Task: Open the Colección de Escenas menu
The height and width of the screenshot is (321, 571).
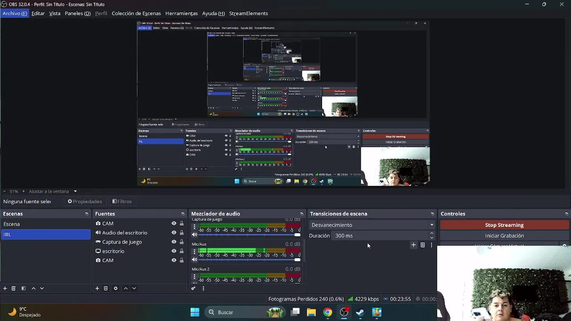Action: 136,13
